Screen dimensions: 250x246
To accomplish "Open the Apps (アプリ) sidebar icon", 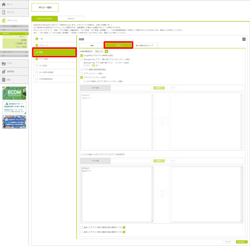I will coord(4,63).
